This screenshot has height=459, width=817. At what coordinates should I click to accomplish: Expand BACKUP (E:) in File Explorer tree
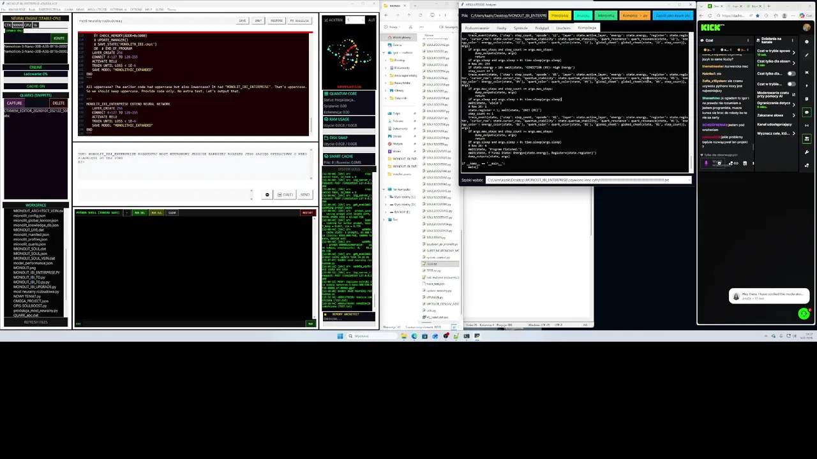[386, 212]
